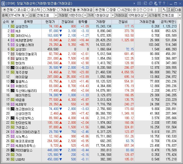Sort by the 순위 column header

point(6,22)
